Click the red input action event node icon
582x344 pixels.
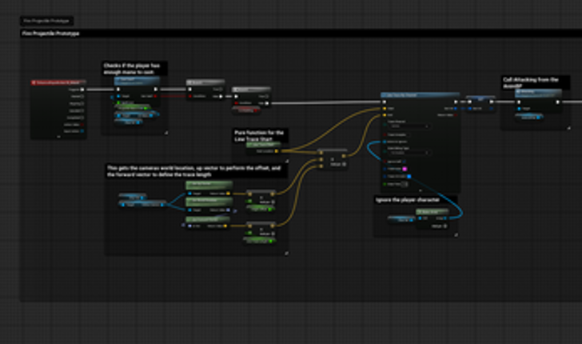36,82
